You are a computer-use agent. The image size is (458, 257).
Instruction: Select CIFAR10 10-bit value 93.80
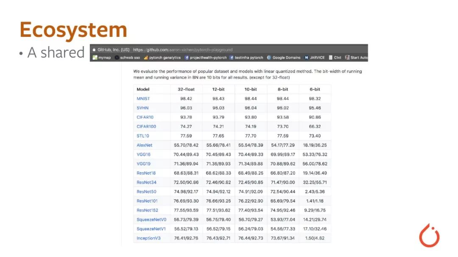click(251, 117)
